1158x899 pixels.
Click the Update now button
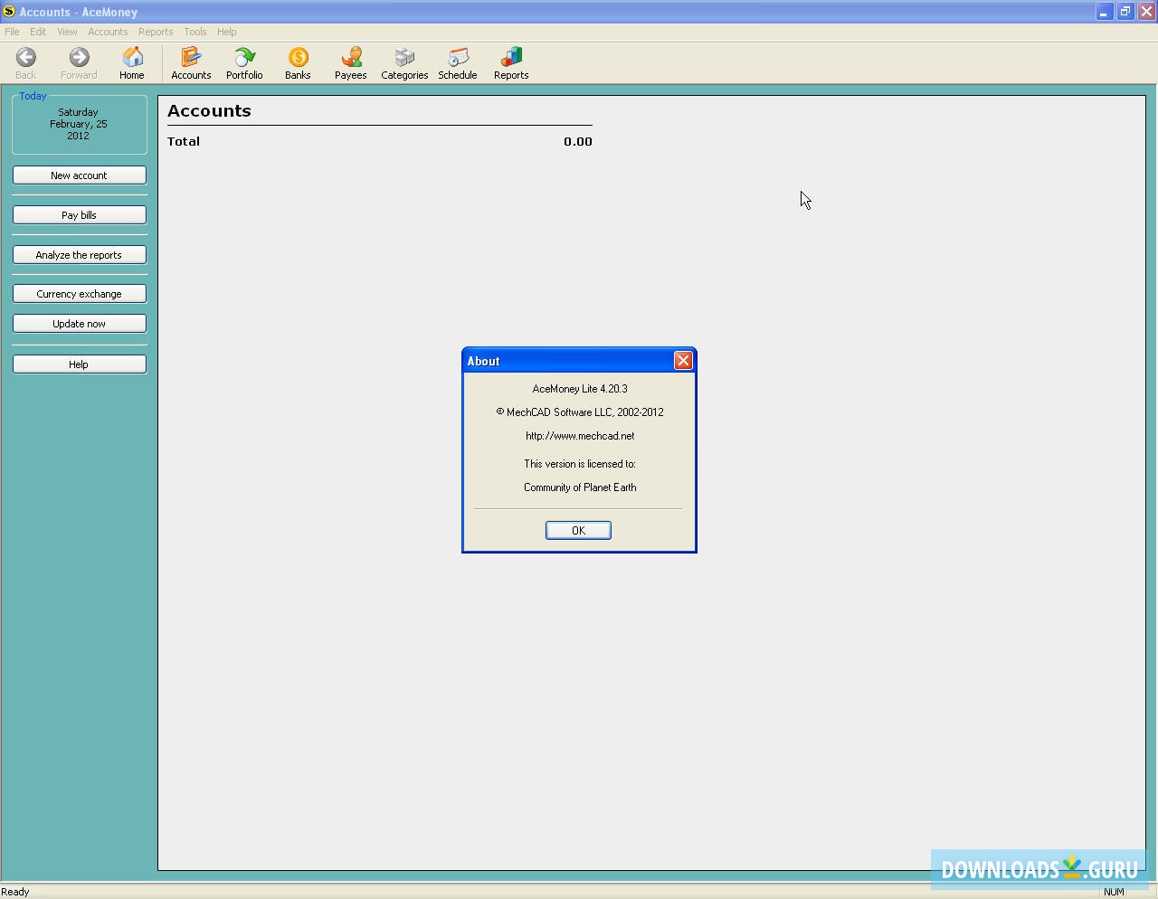point(80,324)
